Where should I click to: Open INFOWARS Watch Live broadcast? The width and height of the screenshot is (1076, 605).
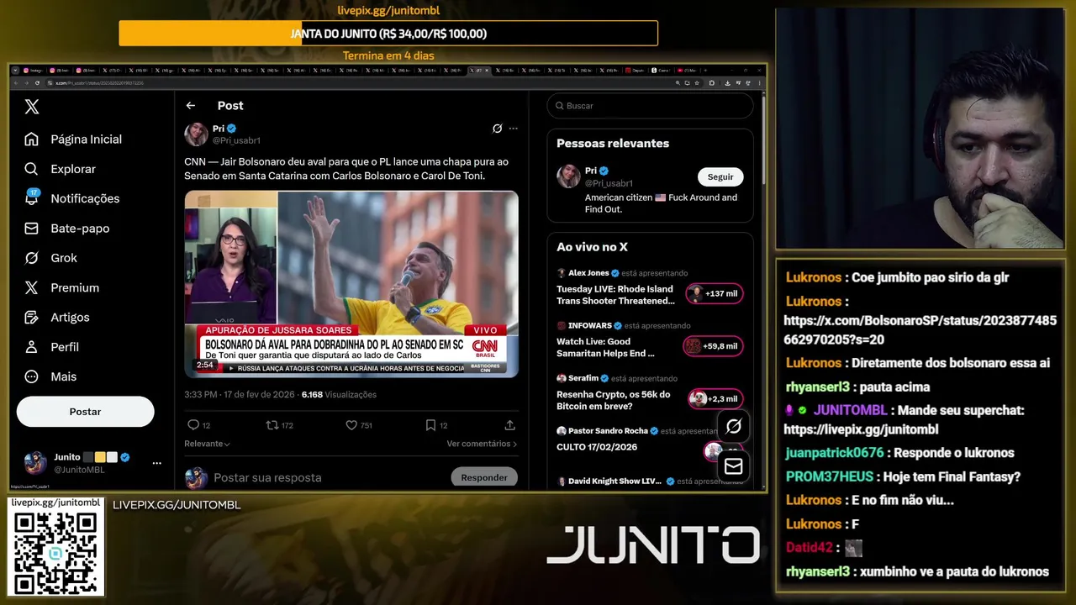point(605,348)
